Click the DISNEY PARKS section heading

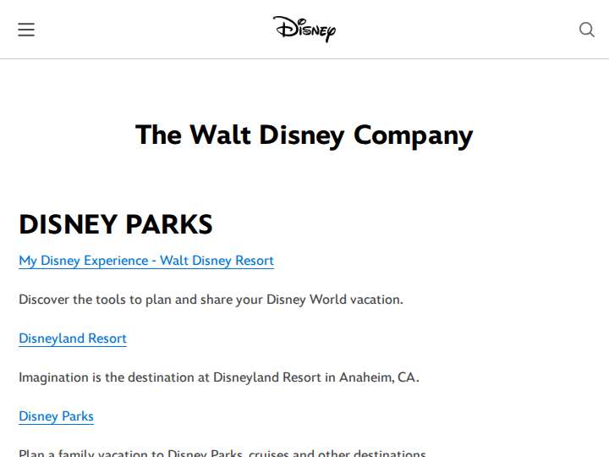pos(116,224)
